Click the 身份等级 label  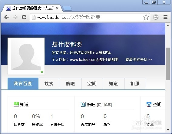point(57,124)
